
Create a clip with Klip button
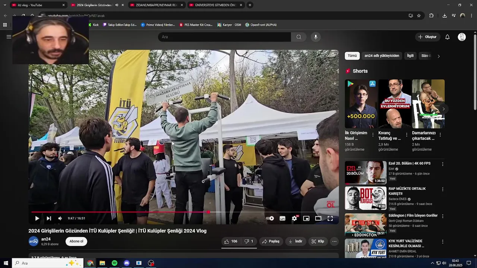pos(318,242)
